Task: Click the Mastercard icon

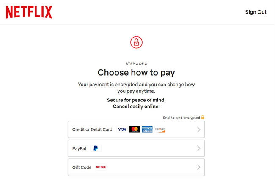Action: pyautogui.click(x=135, y=129)
